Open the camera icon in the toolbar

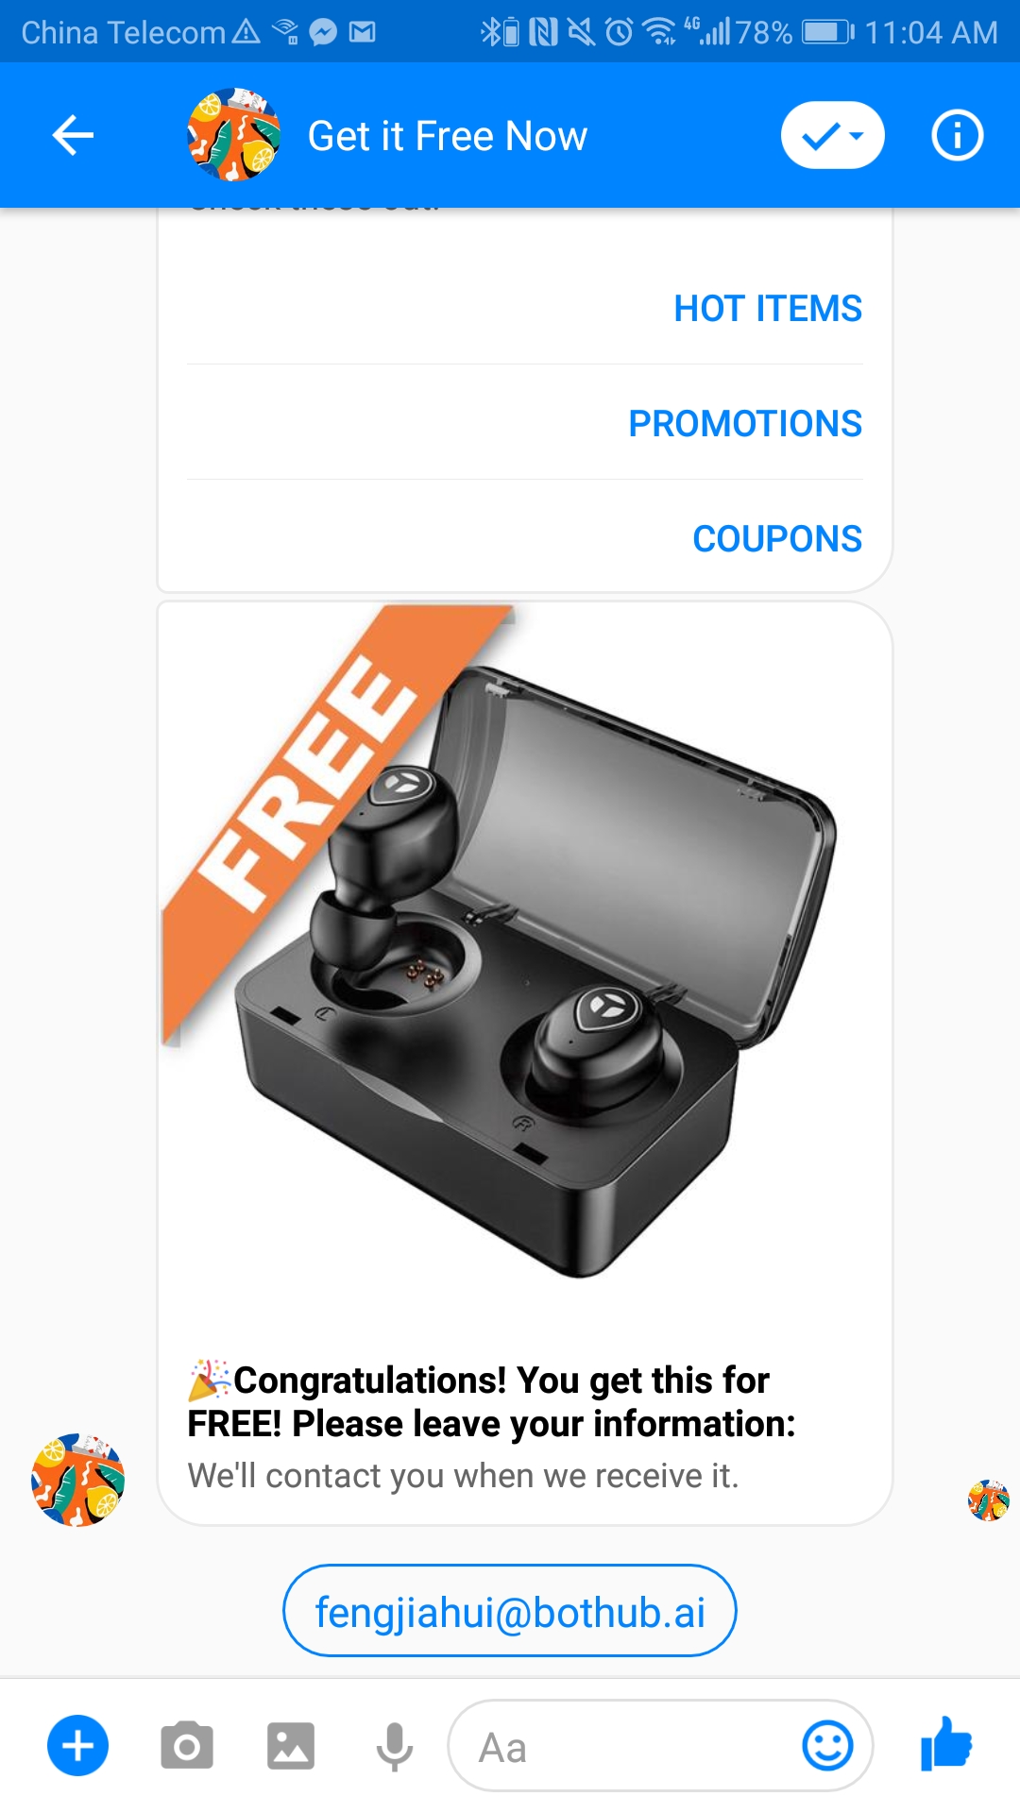186,1745
